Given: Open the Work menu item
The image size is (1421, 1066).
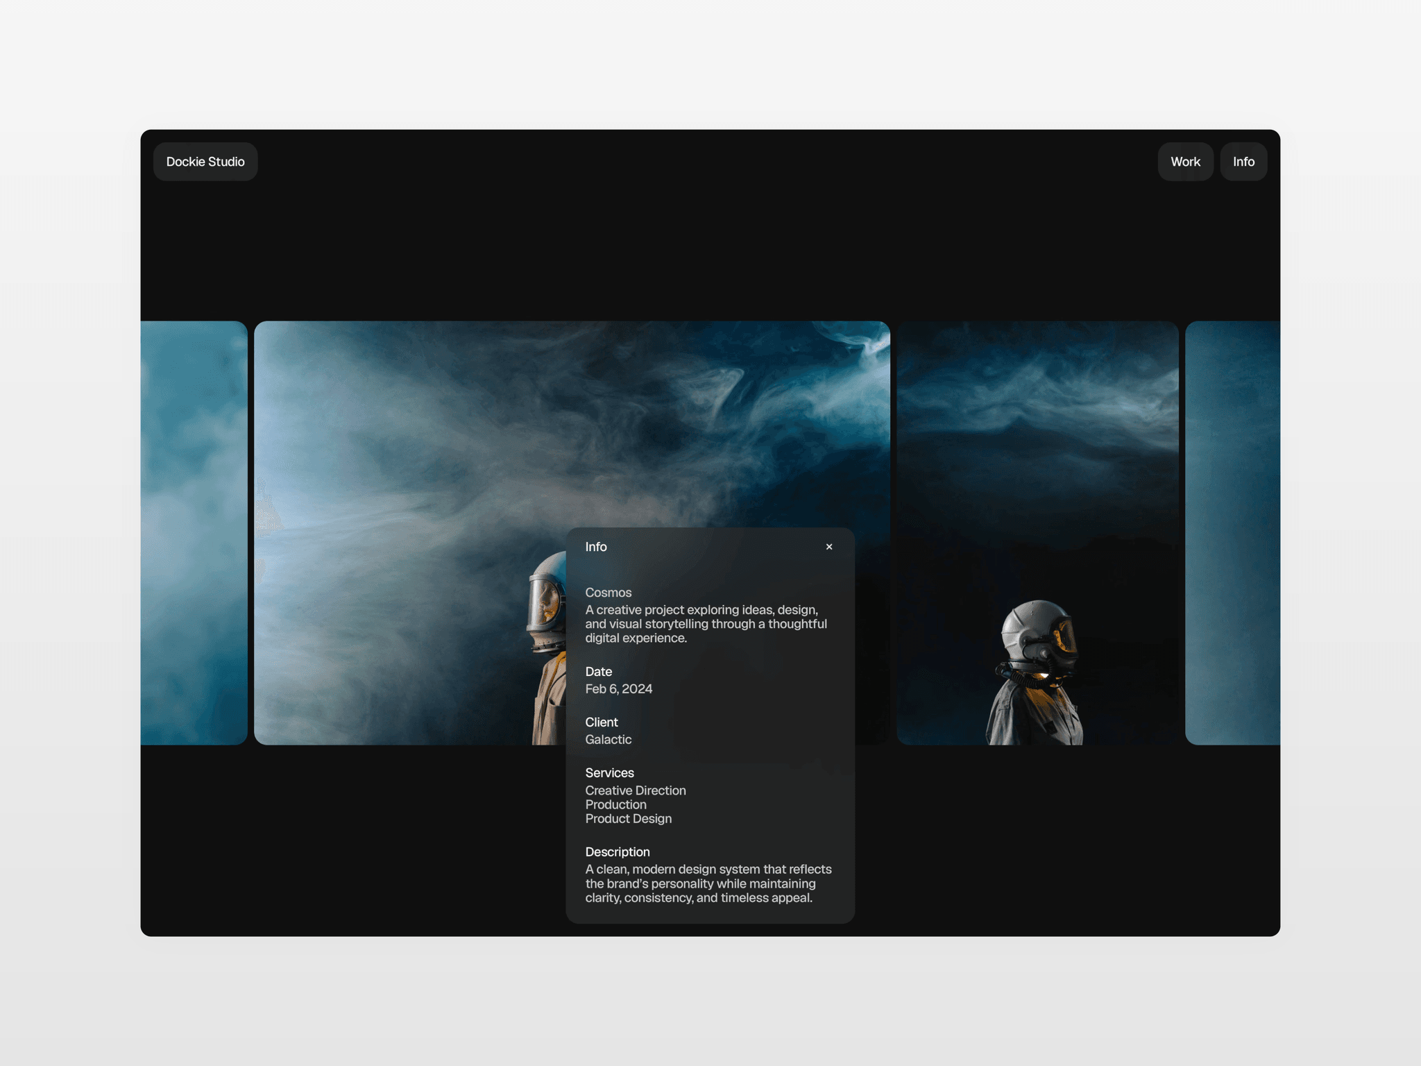Looking at the screenshot, I should (x=1185, y=162).
